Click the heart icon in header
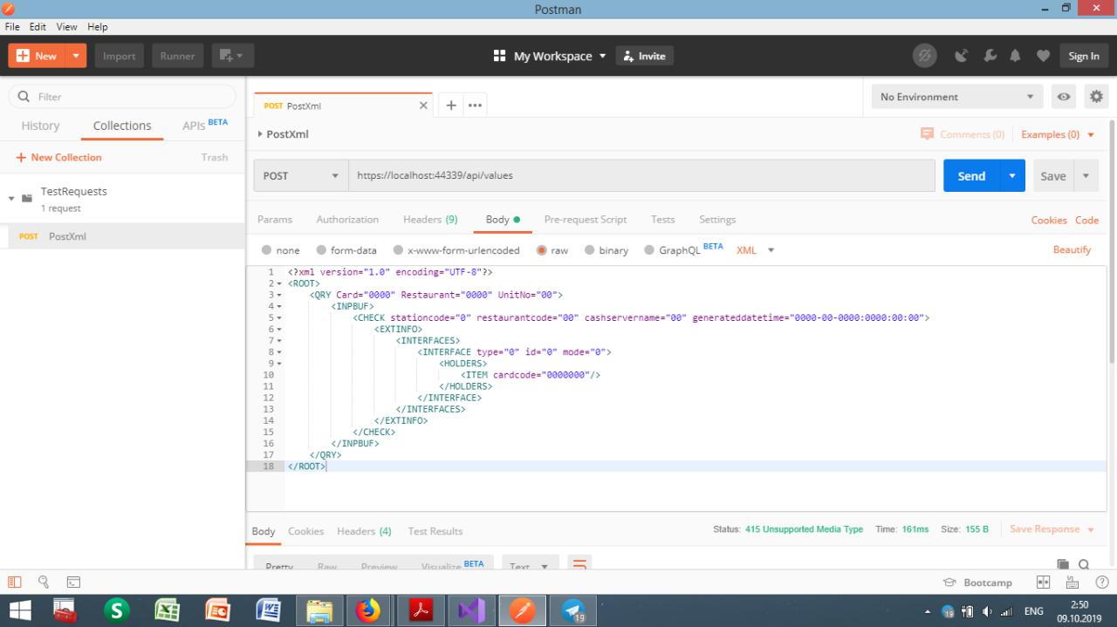 (x=1043, y=56)
